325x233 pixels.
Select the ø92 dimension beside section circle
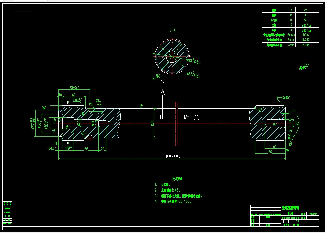pos(192,61)
